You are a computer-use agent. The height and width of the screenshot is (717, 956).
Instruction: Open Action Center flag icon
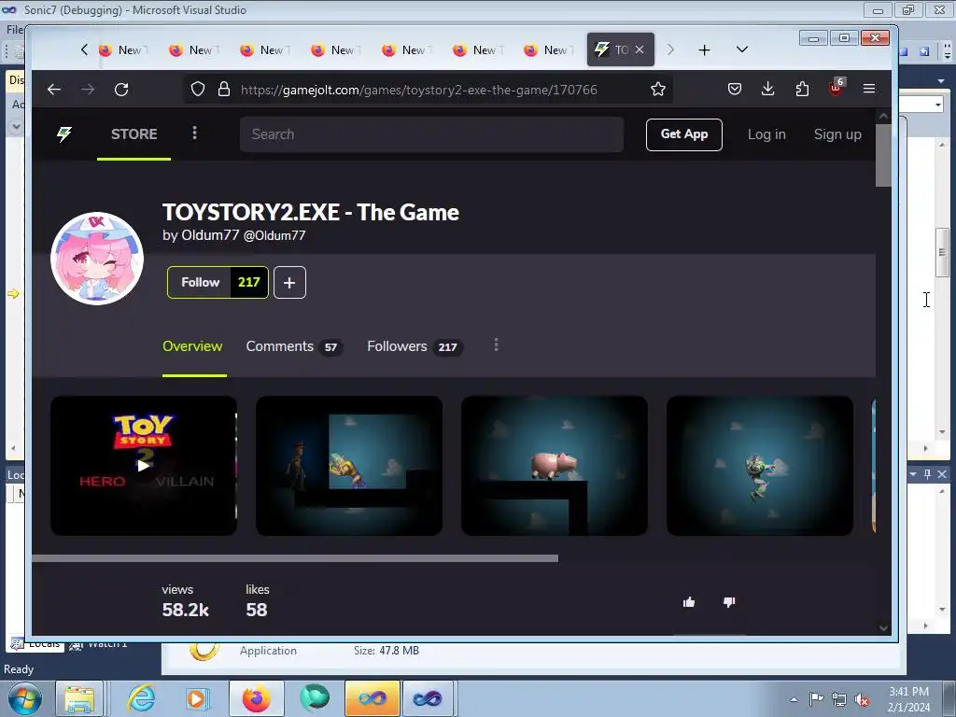pos(816,698)
